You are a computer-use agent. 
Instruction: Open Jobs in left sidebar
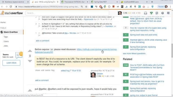6,46
